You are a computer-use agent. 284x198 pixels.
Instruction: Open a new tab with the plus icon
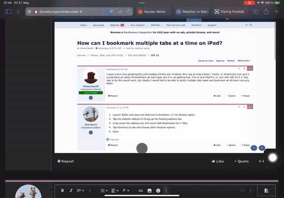pos(276,12)
